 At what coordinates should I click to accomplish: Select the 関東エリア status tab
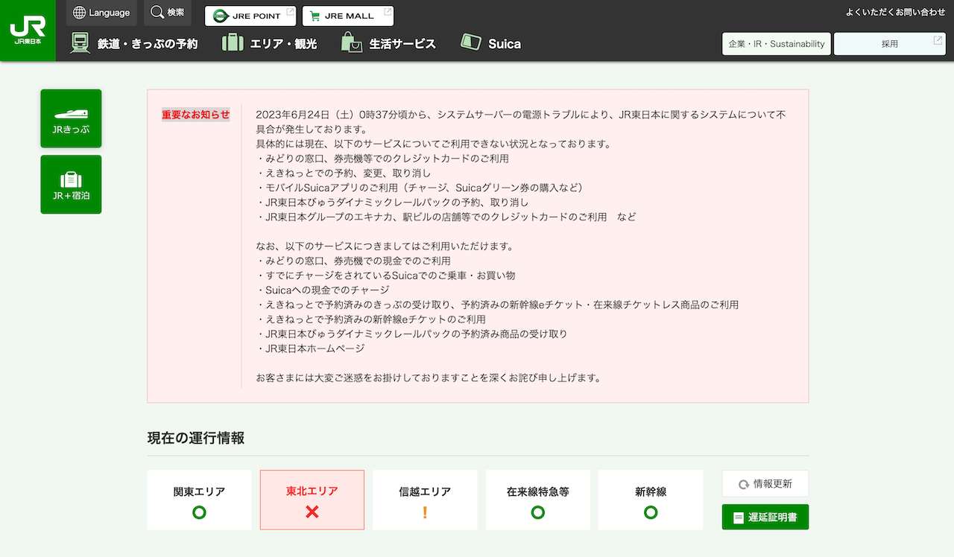click(199, 500)
